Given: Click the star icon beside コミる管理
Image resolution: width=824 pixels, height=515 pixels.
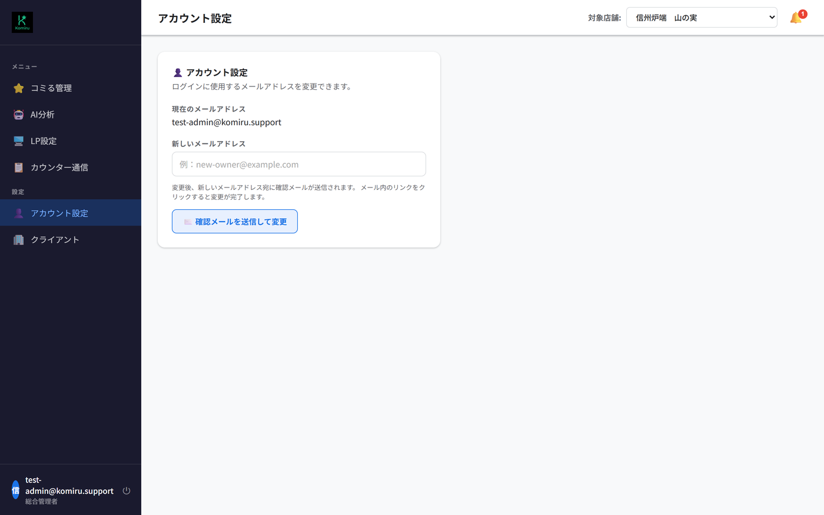Looking at the screenshot, I should [19, 88].
